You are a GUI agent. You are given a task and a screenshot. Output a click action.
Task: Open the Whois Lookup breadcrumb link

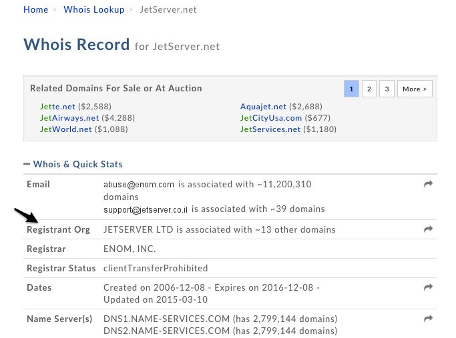coord(94,9)
